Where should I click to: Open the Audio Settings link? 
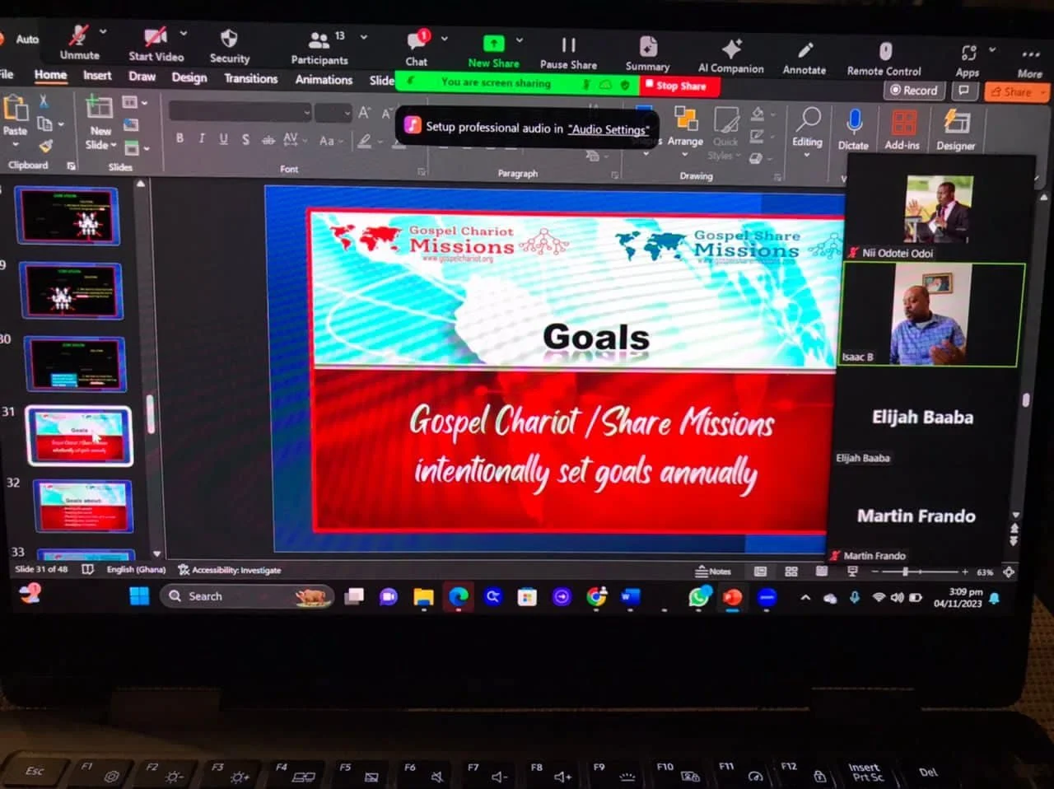point(609,129)
